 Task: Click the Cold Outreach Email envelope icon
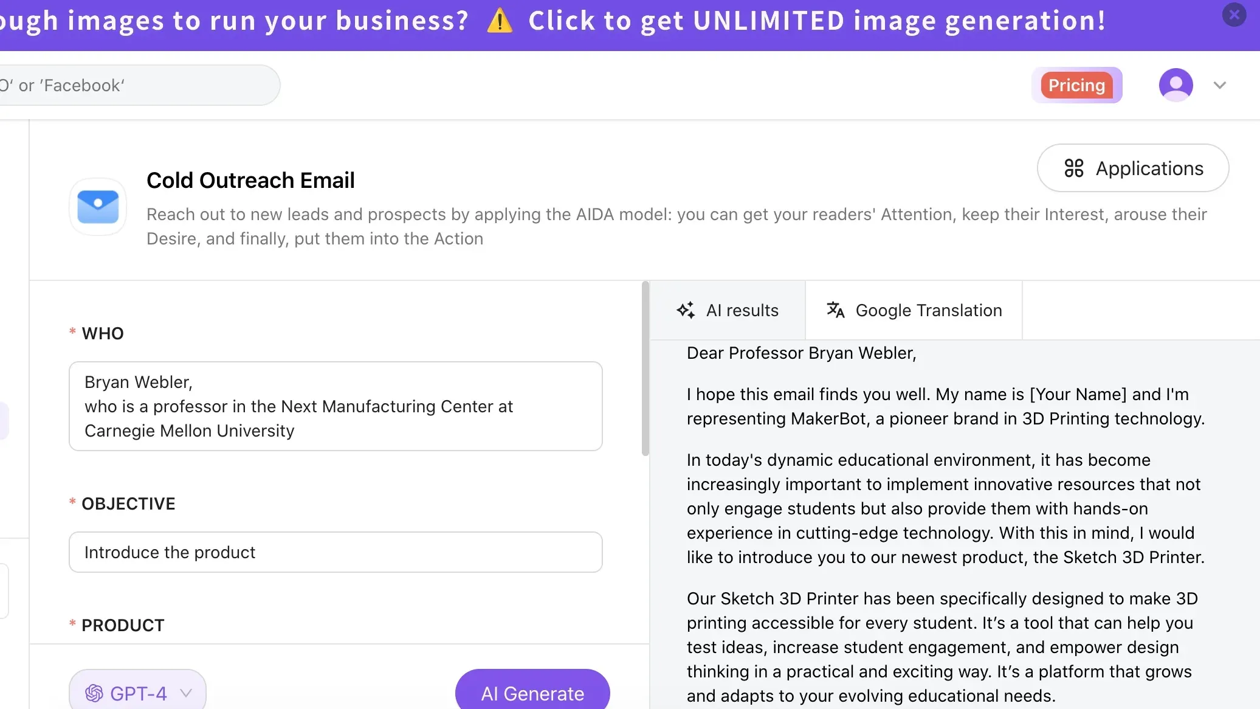[x=98, y=207]
